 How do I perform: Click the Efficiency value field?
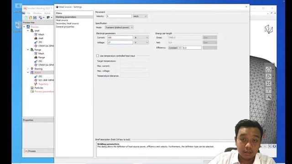click(192, 48)
